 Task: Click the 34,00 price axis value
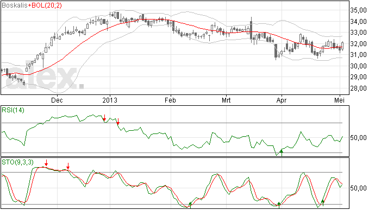(x=359, y=22)
